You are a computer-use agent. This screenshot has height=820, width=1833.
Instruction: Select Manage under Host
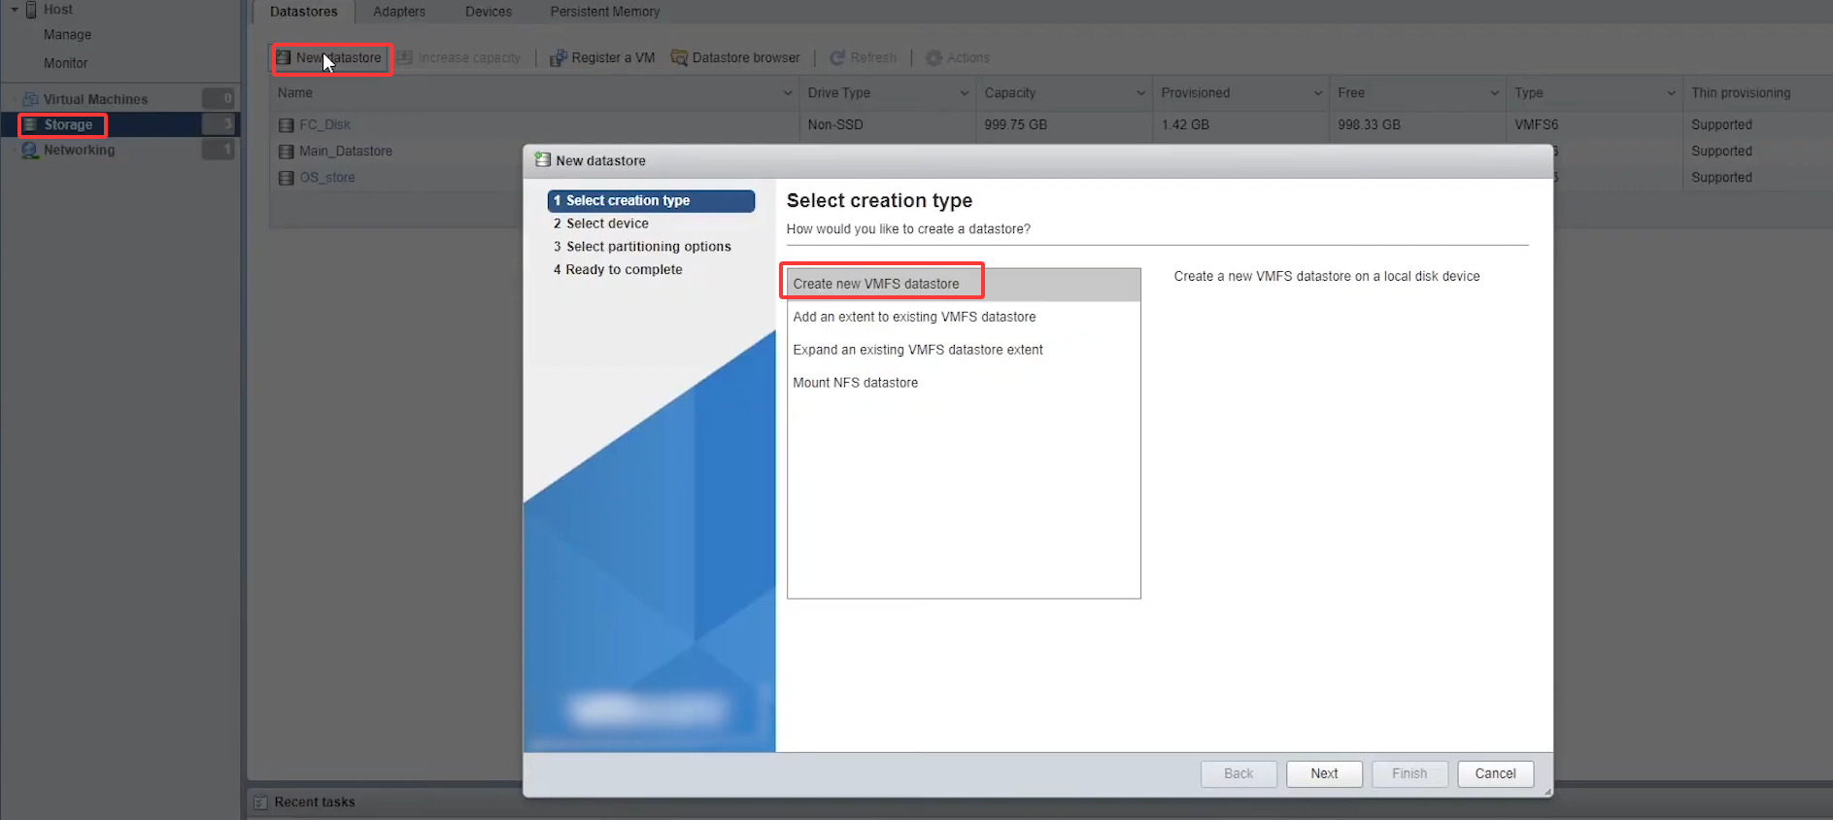point(67,35)
